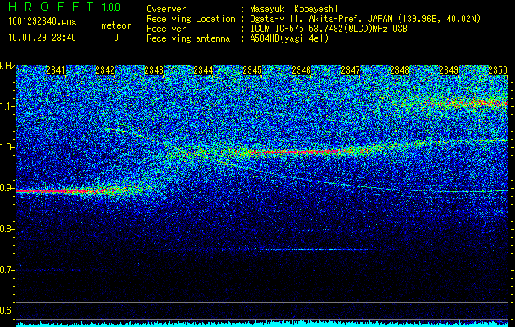The image size is (515, 327).
Task: Click the 2349 time label
Action: (449, 70)
